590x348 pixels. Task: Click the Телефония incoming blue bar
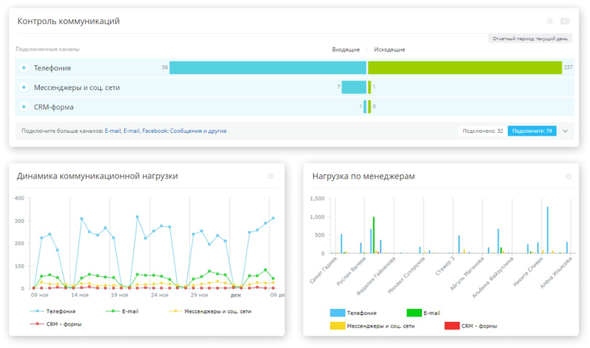(268, 67)
